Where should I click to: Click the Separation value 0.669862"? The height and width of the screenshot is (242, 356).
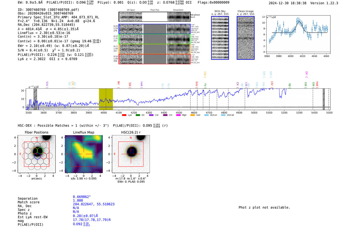82,197
